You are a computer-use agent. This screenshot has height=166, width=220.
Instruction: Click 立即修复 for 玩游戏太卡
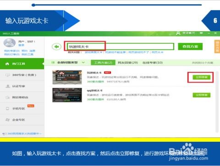tap(201, 77)
